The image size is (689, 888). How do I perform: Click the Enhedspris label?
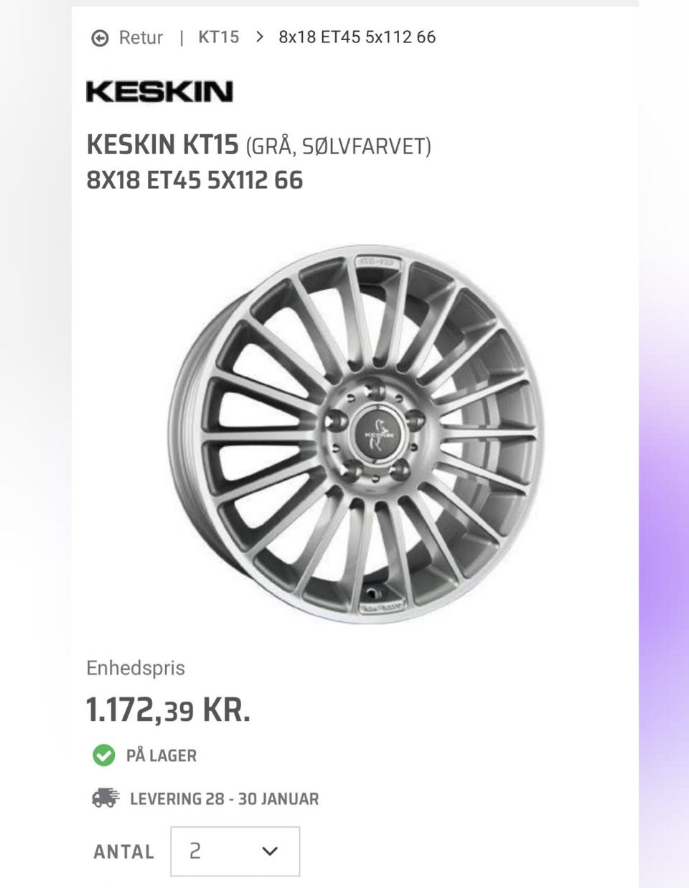pos(136,668)
